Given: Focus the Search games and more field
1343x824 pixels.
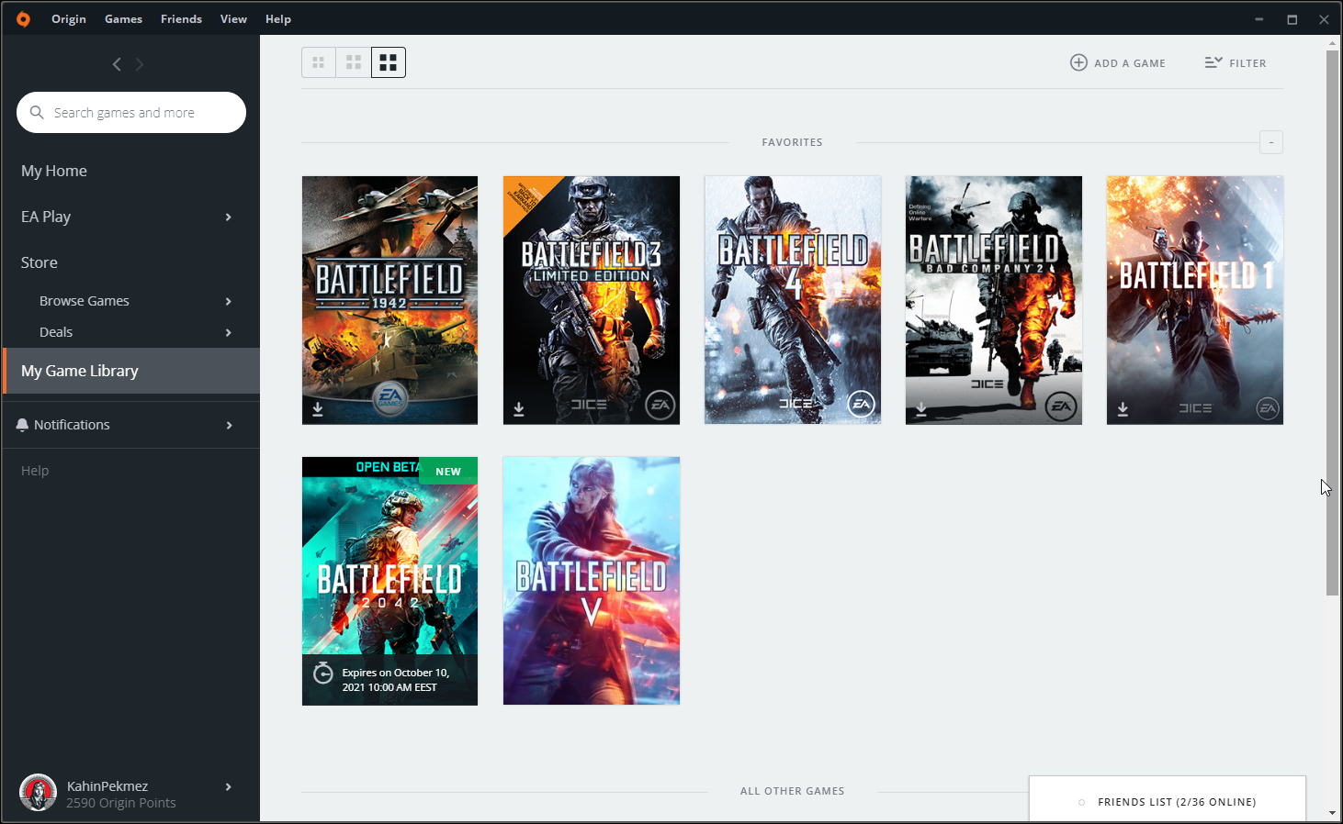Looking at the screenshot, I should click(x=131, y=112).
